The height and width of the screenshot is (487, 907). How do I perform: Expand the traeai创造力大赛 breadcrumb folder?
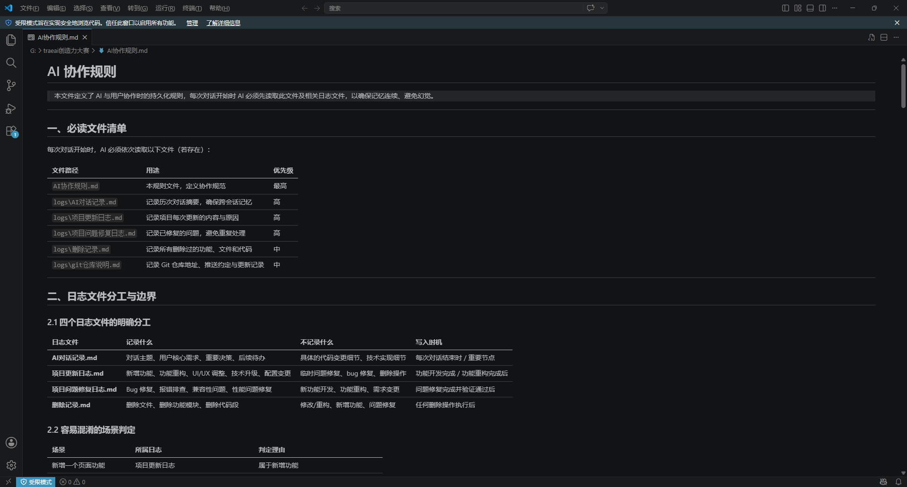tap(66, 51)
